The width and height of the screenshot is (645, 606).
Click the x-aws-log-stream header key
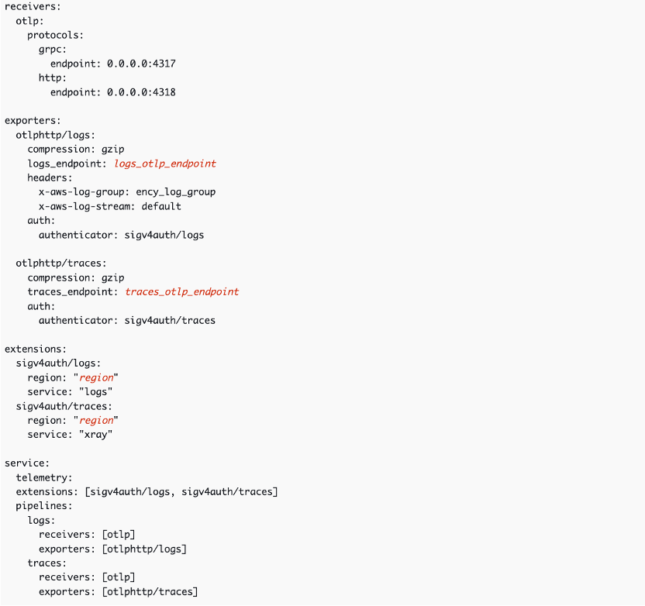85,206
